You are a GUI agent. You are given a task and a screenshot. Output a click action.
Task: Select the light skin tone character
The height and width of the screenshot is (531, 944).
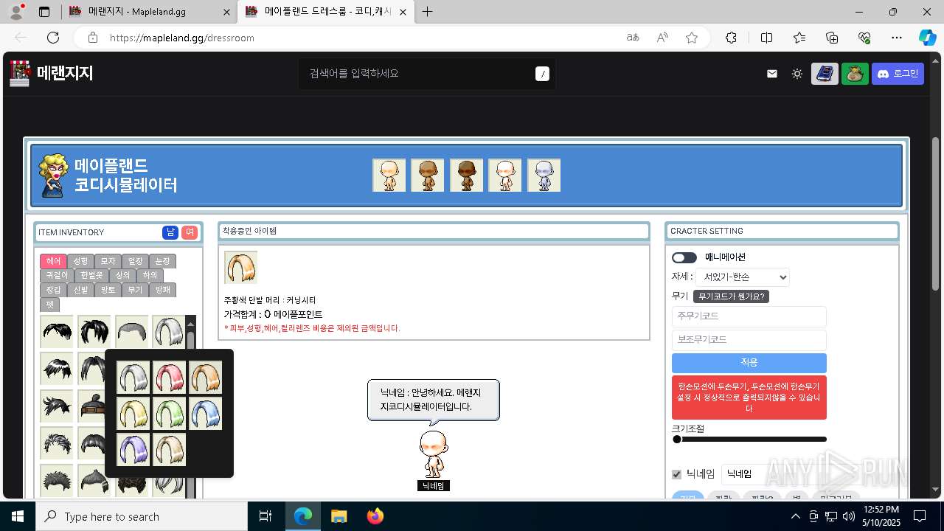[389, 176]
